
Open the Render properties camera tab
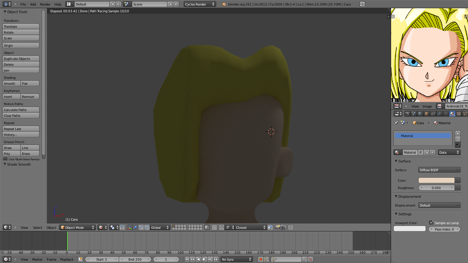tap(407, 114)
